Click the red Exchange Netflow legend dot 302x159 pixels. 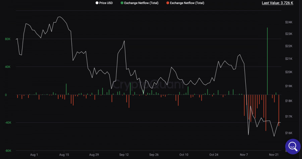coord(168,3)
